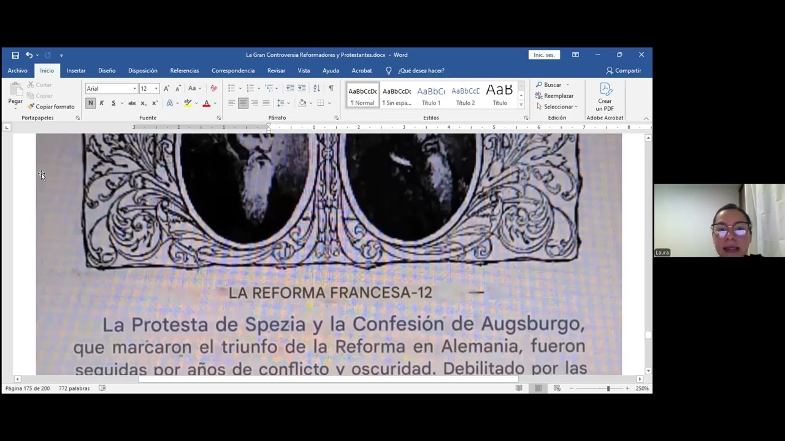Save the document with the floppy disk icon
This screenshot has width=785, height=441.
pyautogui.click(x=15, y=55)
